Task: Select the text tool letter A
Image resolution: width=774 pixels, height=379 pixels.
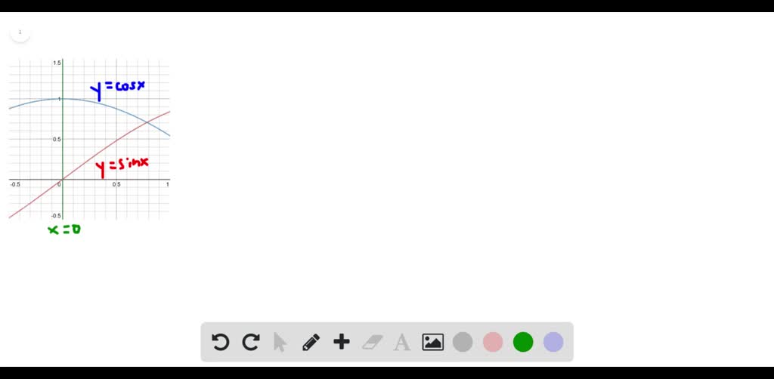Action: (402, 342)
